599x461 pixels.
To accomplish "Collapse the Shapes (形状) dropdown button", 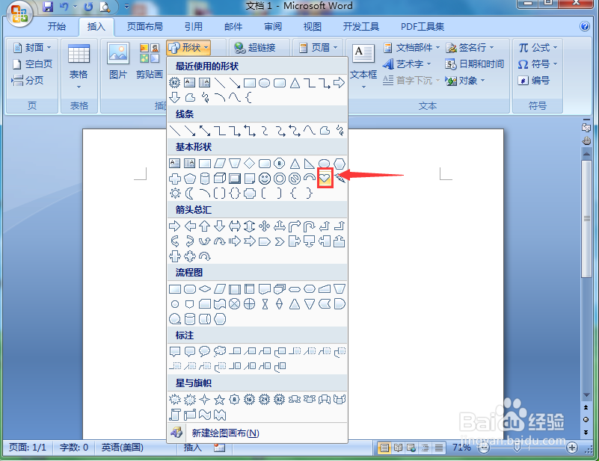I will coord(188,48).
